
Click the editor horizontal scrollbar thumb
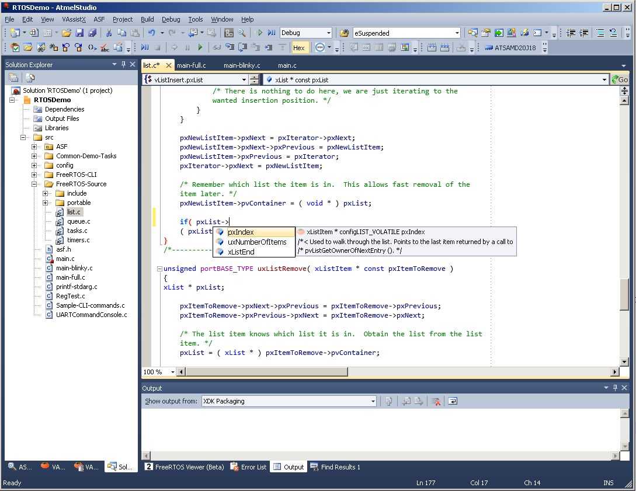click(x=266, y=372)
